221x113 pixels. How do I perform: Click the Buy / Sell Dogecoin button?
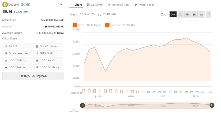pos(33,76)
